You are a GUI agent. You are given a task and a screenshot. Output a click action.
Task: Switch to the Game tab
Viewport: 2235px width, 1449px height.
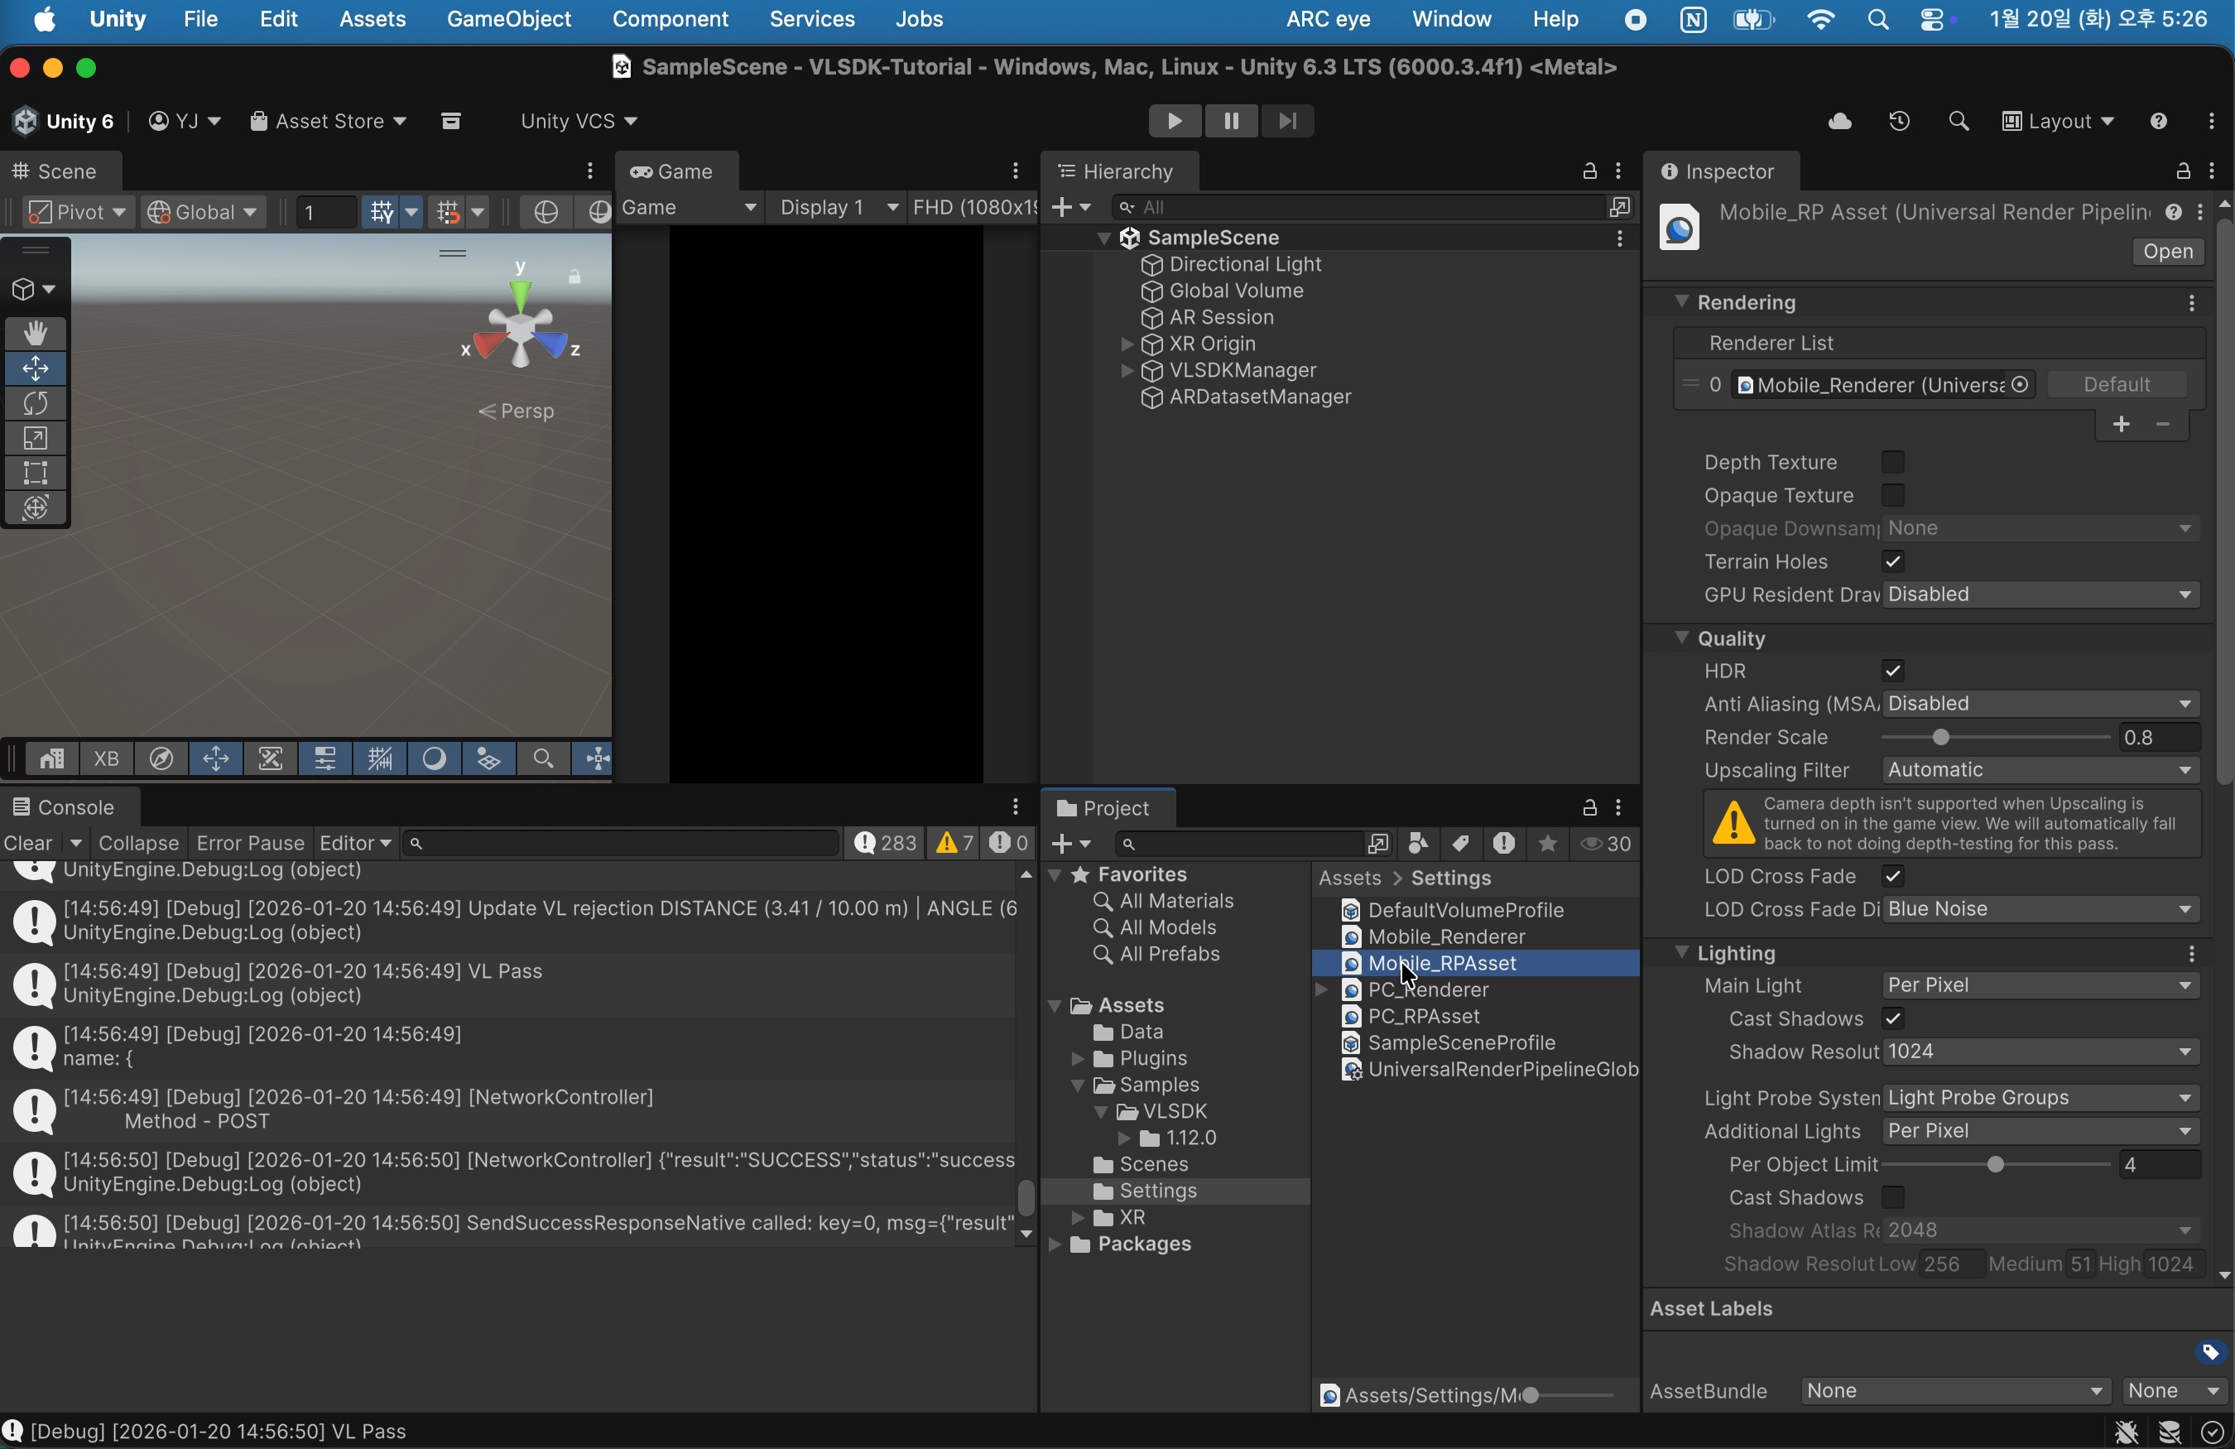(676, 172)
